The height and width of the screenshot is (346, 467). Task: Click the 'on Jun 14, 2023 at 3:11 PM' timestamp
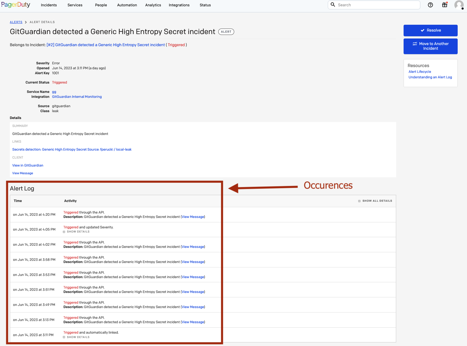tap(33, 335)
